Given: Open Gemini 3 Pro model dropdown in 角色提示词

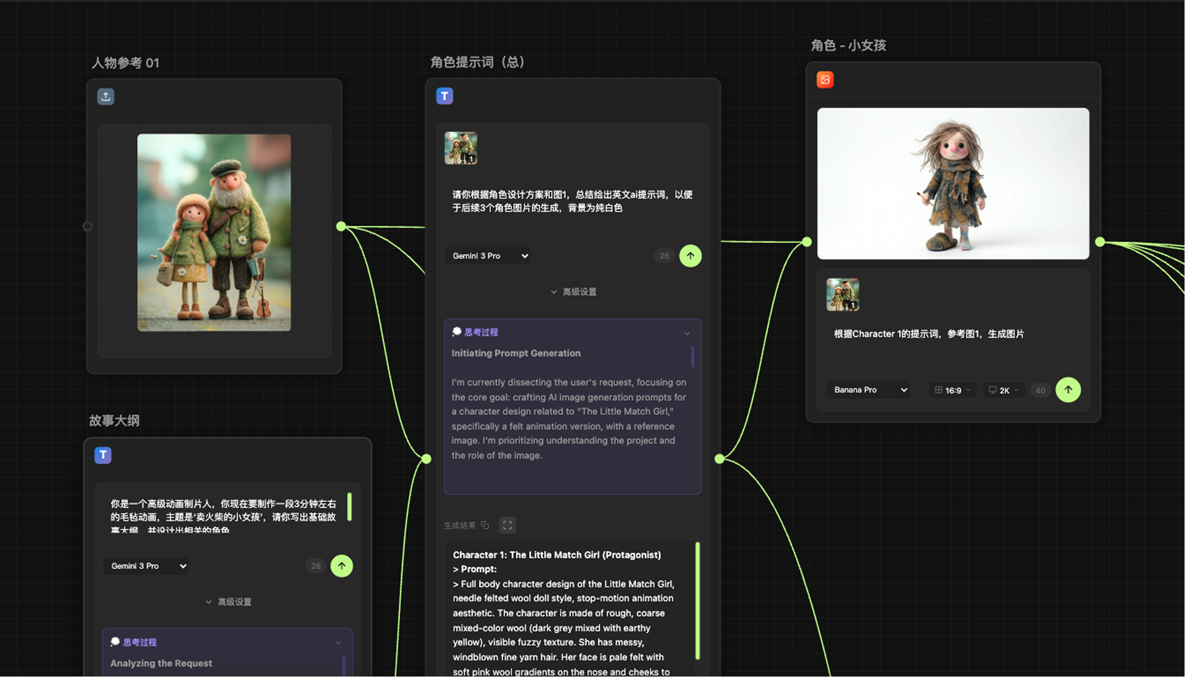Looking at the screenshot, I should point(489,256).
